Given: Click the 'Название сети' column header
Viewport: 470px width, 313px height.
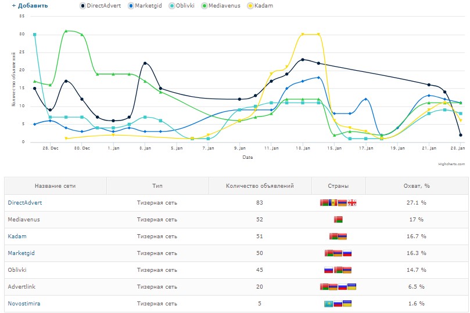Looking at the screenshot, I should click(x=55, y=186).
